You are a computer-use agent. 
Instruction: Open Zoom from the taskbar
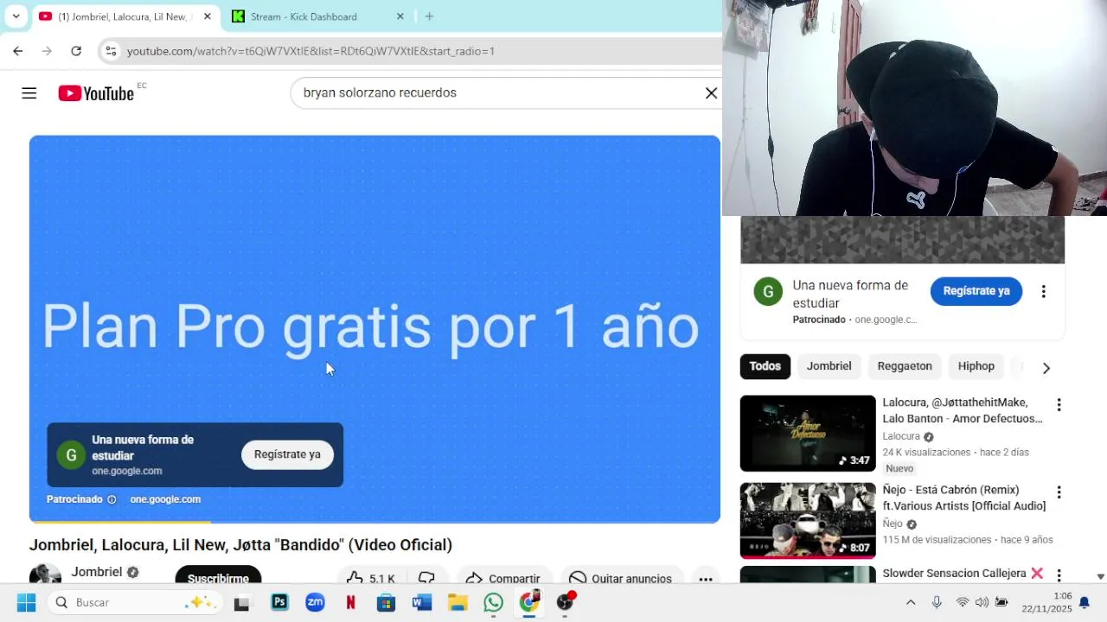pyautogui.click(x=315, y=602)
